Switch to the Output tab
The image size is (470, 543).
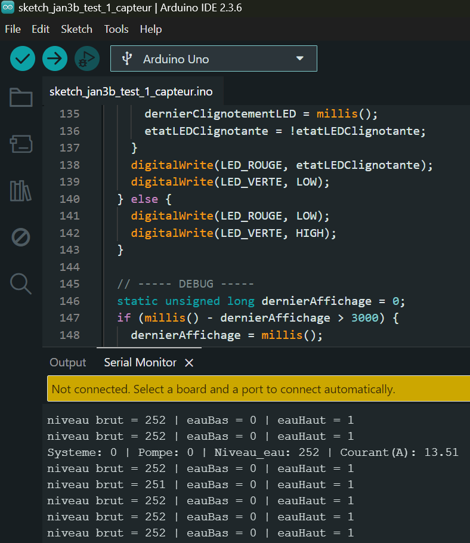pyautogui.click(x=68, y=363)
